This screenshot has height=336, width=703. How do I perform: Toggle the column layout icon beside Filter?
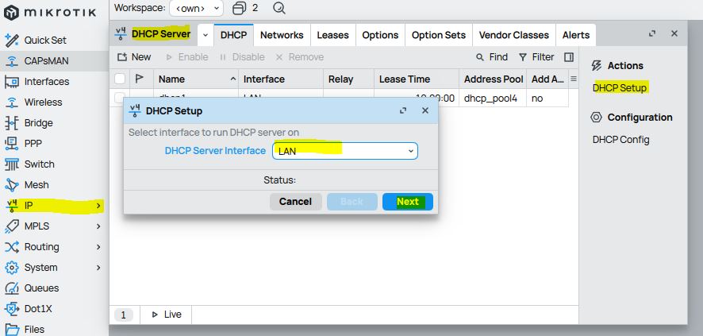coord(569,57)
